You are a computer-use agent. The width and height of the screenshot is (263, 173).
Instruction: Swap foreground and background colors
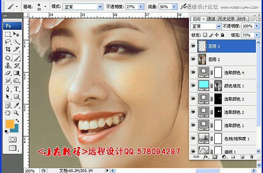pyautogui.click(x=17, y=120)
